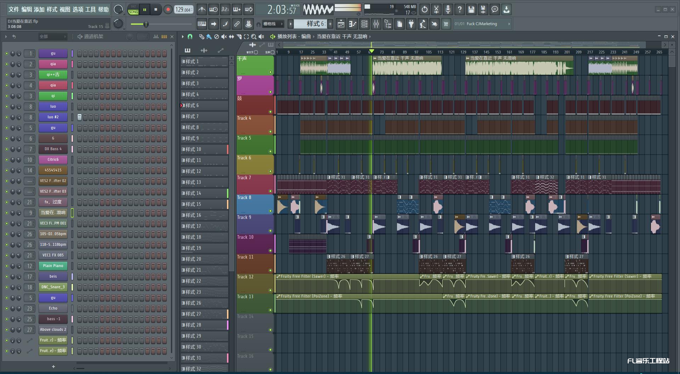Image resolution: width=680 pixels, height=374 pixels.
Task: Mute the luo #2 channel LED
Action: [x=7, y=117]
